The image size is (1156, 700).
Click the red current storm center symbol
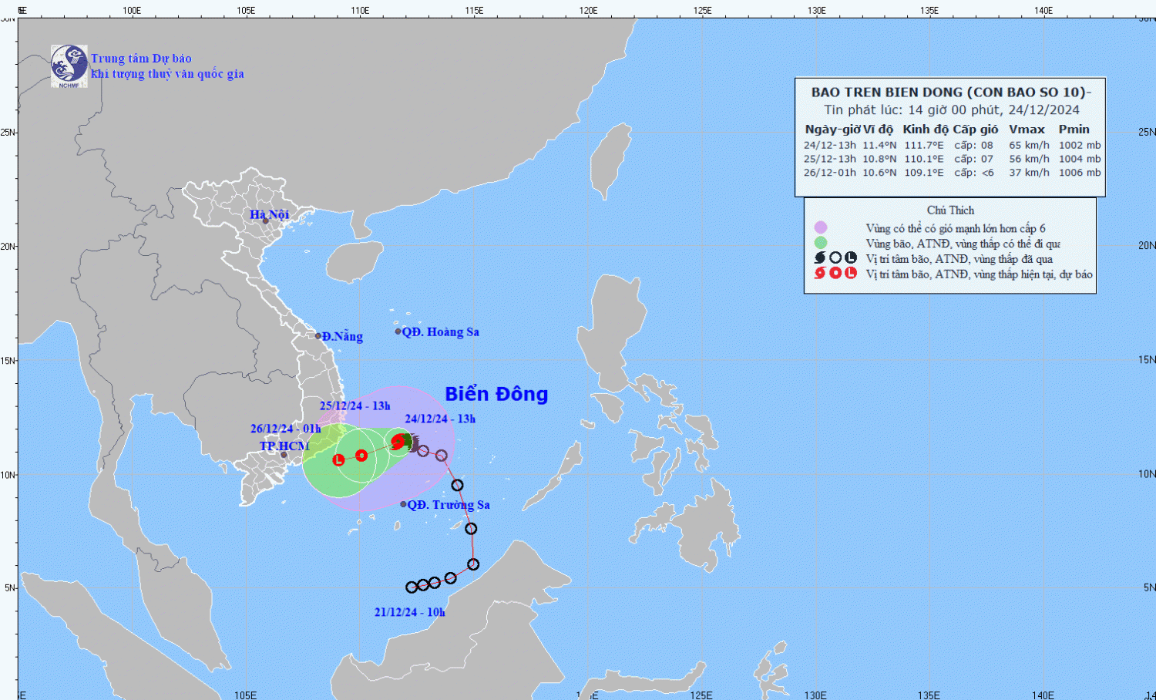pos(398,442)
